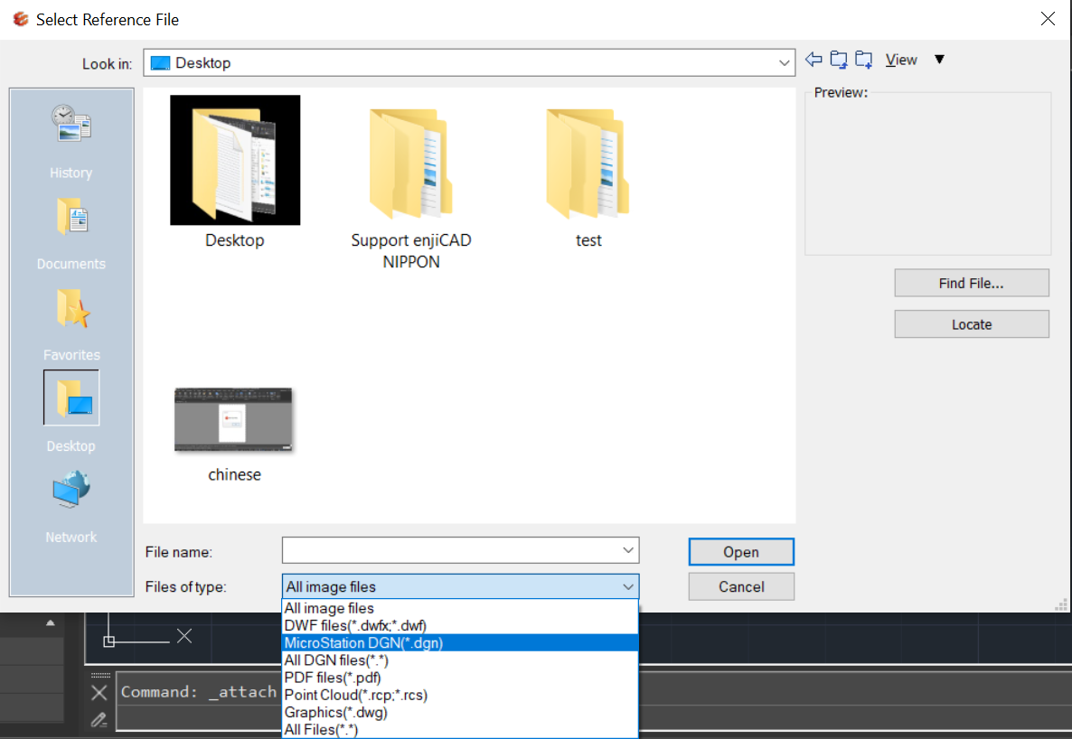This screenshot has height=739, width=1072.
Task: Select the Support enjiCAD NIPPON folder
Action: click(411, 188)
